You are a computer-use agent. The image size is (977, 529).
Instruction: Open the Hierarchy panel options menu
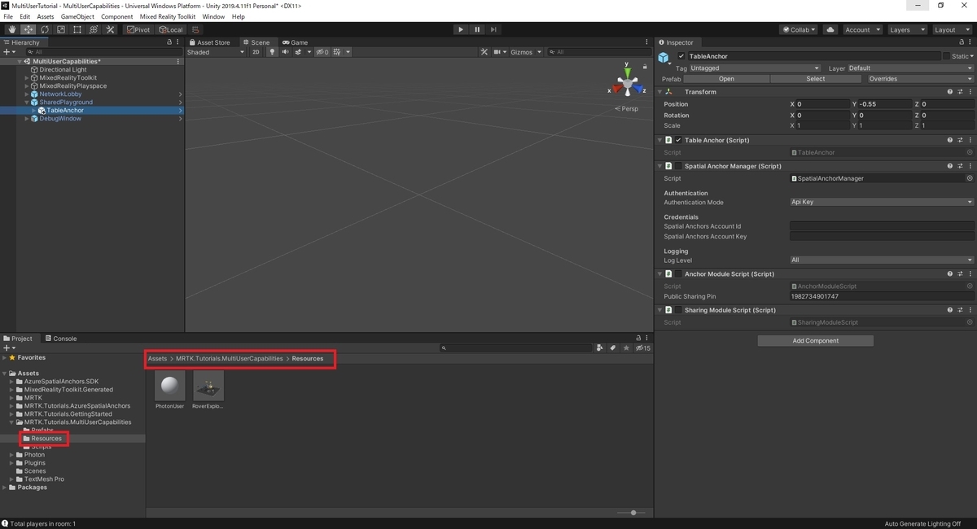click(x=179, y=42)
